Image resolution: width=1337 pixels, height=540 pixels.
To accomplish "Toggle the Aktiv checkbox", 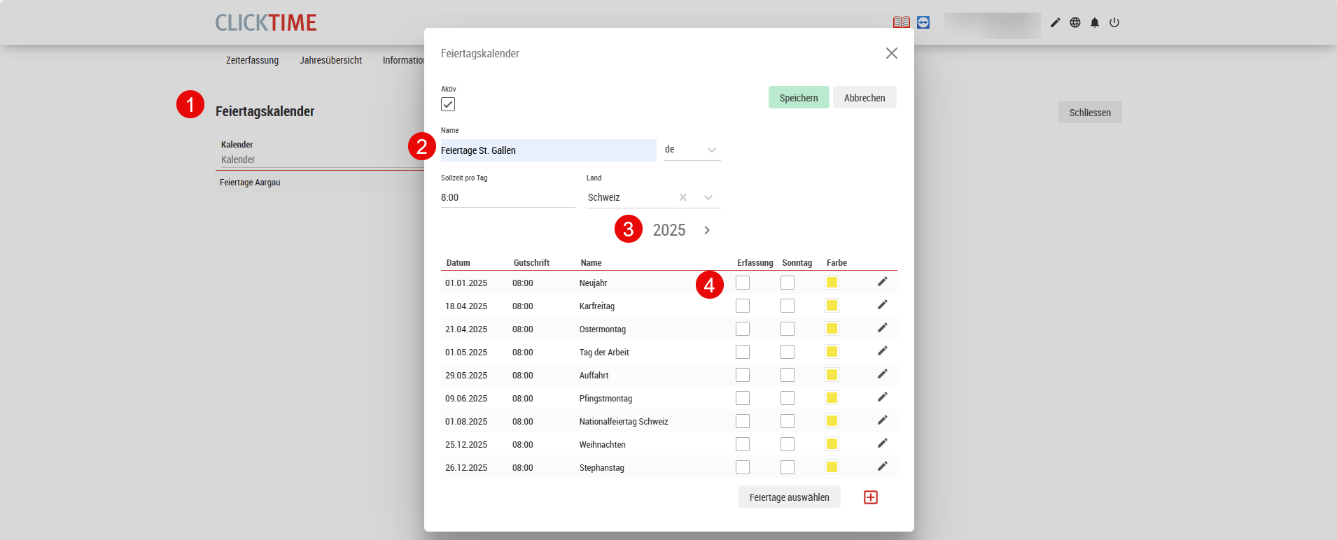I will [448, 104].
